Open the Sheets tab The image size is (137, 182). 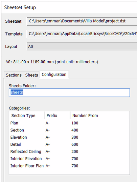click(31, 75)
